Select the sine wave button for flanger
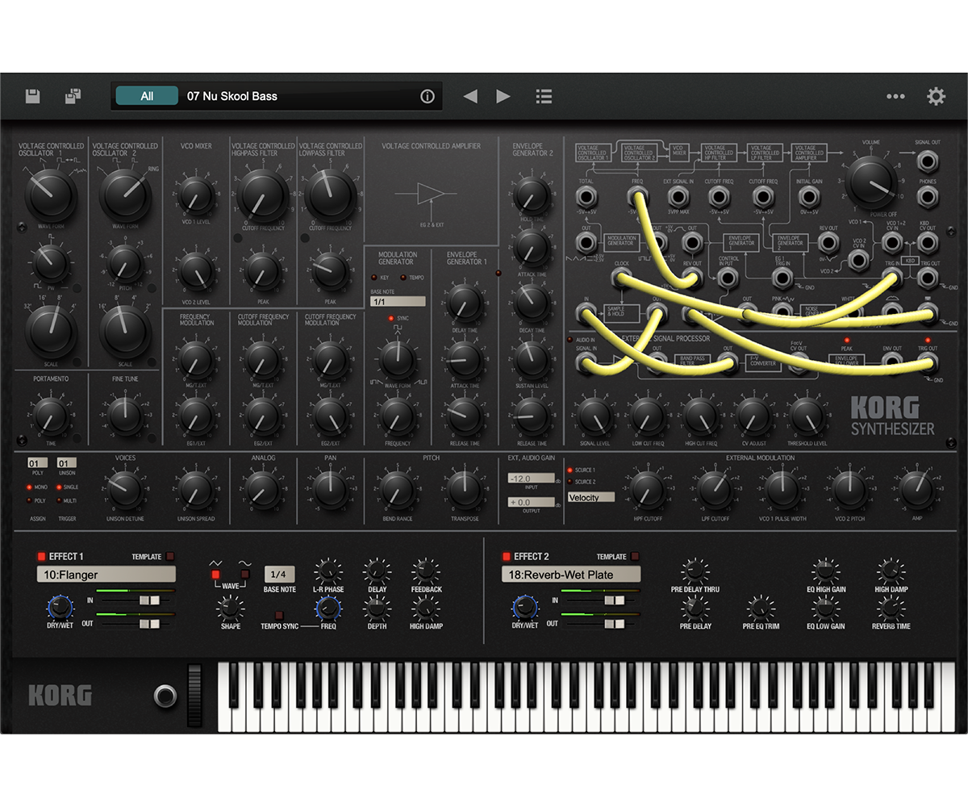968x807 pixels. (x=245, y=575)
